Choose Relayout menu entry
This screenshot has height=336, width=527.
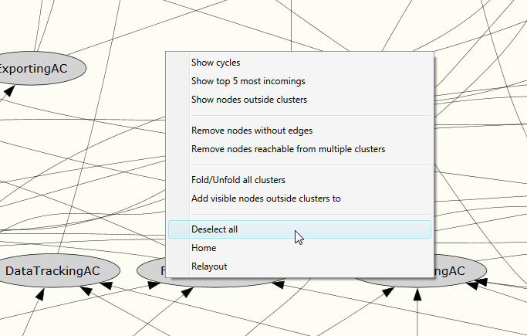point(299,266)
